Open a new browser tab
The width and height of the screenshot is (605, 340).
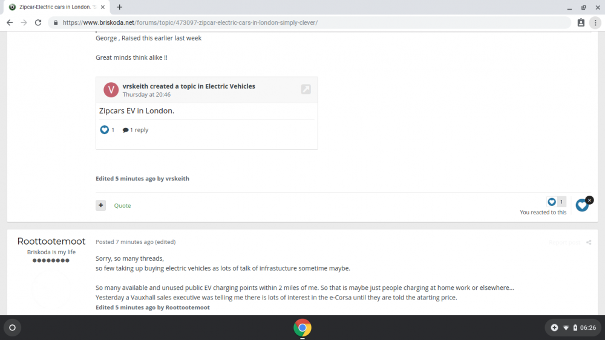tap(120, 7)
